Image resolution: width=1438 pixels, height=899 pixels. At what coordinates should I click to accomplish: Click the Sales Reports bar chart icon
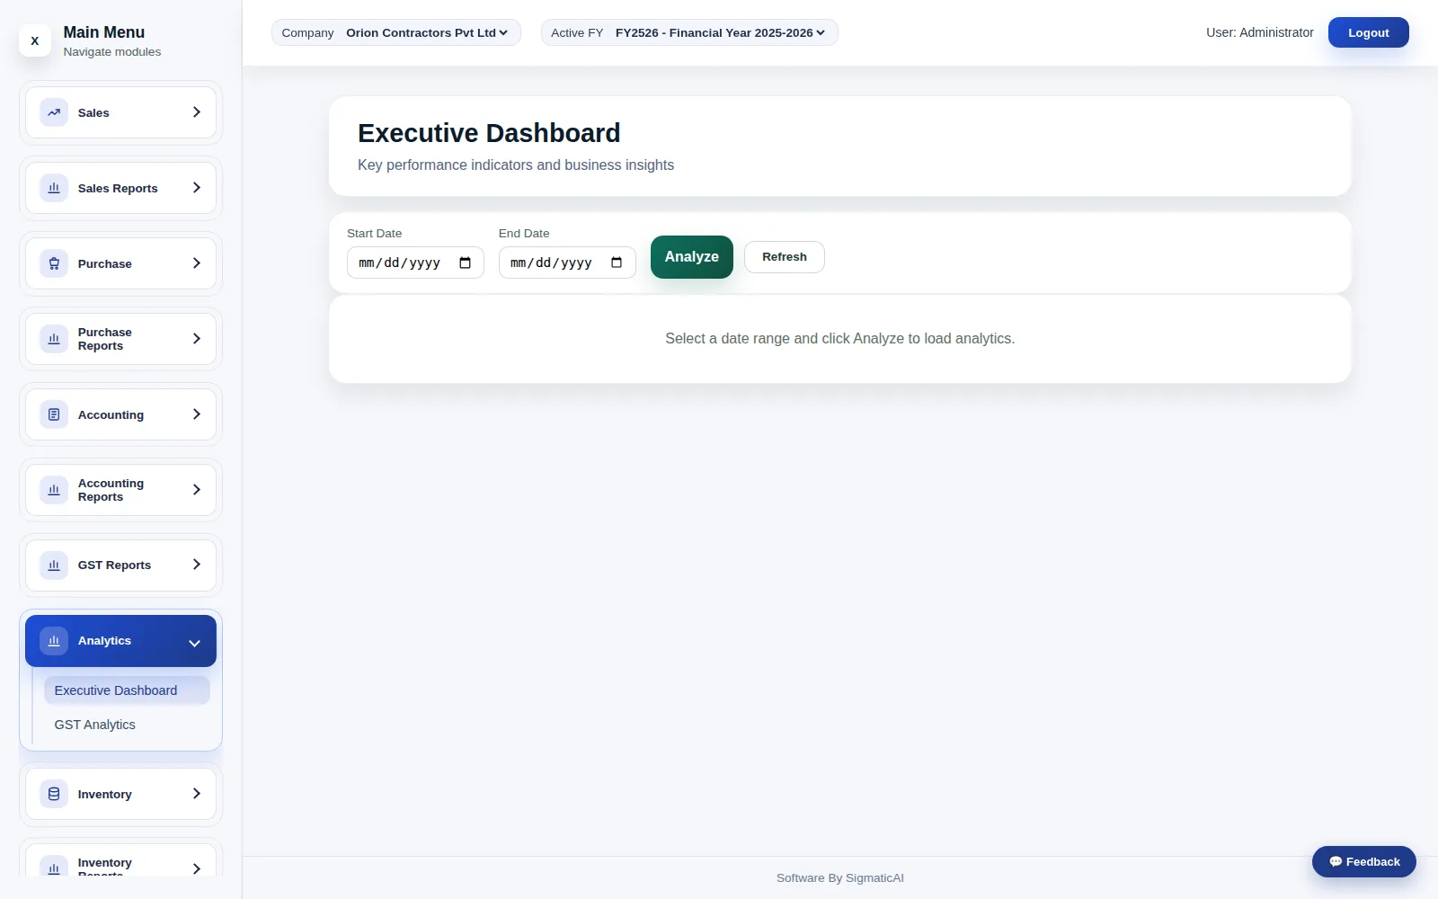tap(54, 188)
